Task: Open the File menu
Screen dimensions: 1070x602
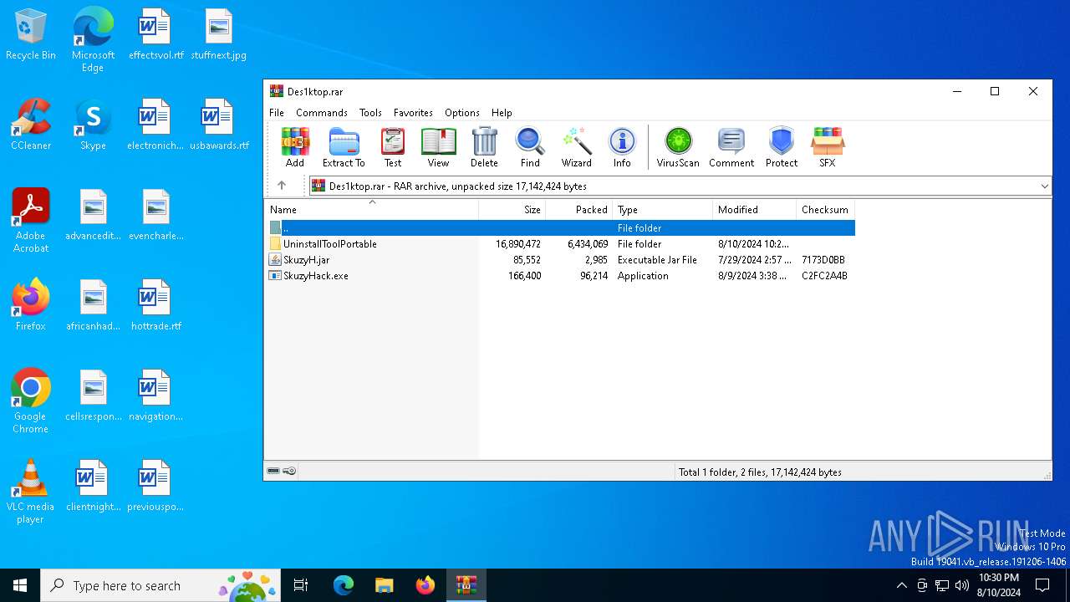Action: (277, 113)
